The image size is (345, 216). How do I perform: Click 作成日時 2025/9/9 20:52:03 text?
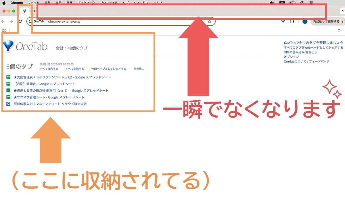point(57,64)
